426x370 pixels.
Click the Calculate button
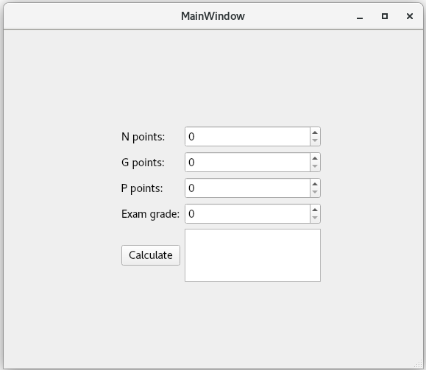[x=151, y=255]
